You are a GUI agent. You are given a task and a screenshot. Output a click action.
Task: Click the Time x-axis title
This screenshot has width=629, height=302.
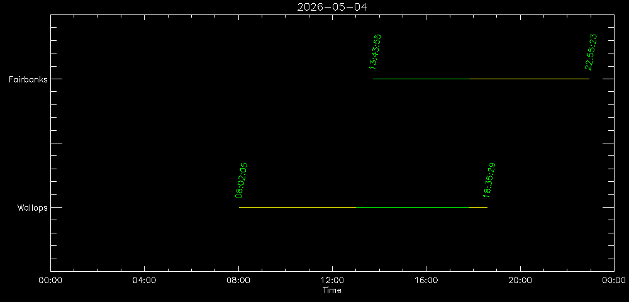click(331, 290)
